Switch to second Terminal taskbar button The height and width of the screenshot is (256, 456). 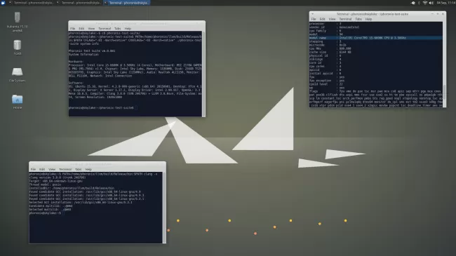pyautogui.click(x=79, y=3)
